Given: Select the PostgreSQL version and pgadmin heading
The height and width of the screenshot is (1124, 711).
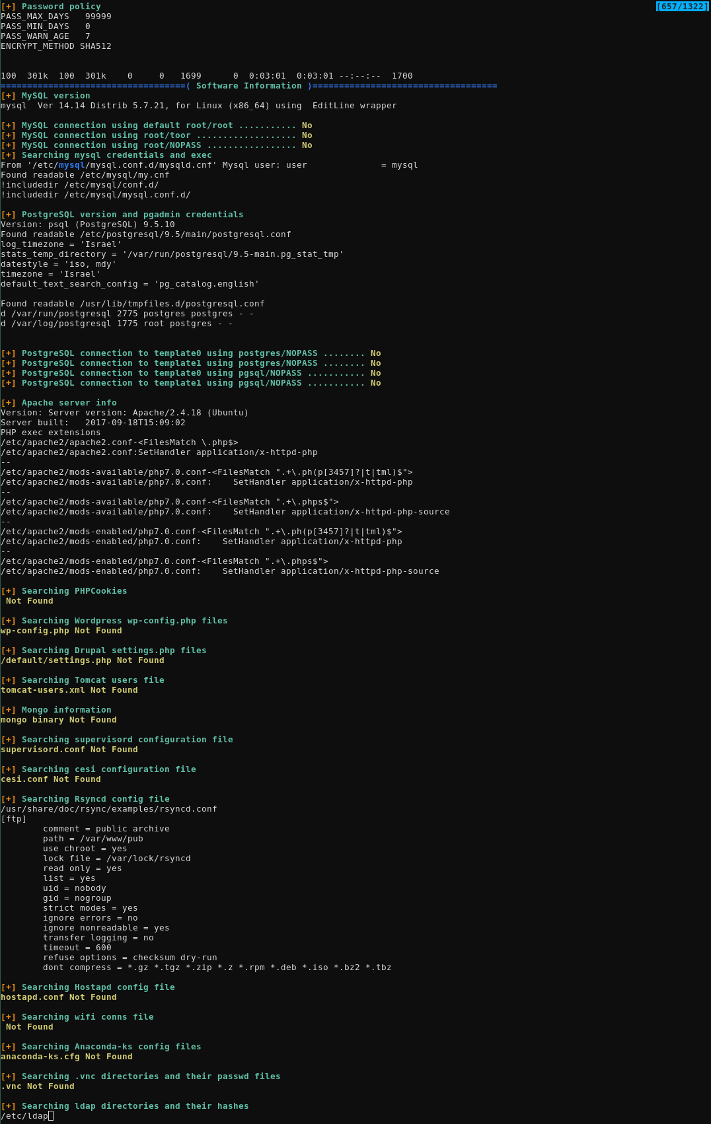Looking at the screenshot, I should point(132,215).
